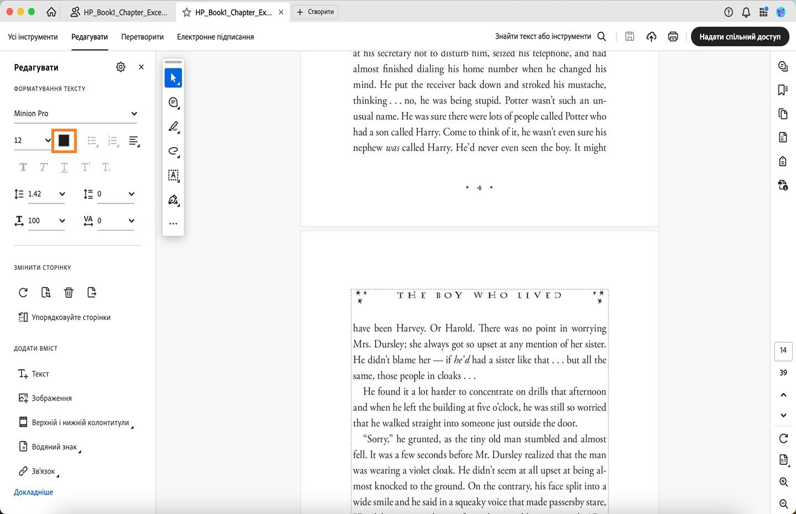The image size is (796, 514).
Task: Switch to first HP_Book1_Chapter_Exce... tab
Action: pyautogui.click(x=118, y=12)
